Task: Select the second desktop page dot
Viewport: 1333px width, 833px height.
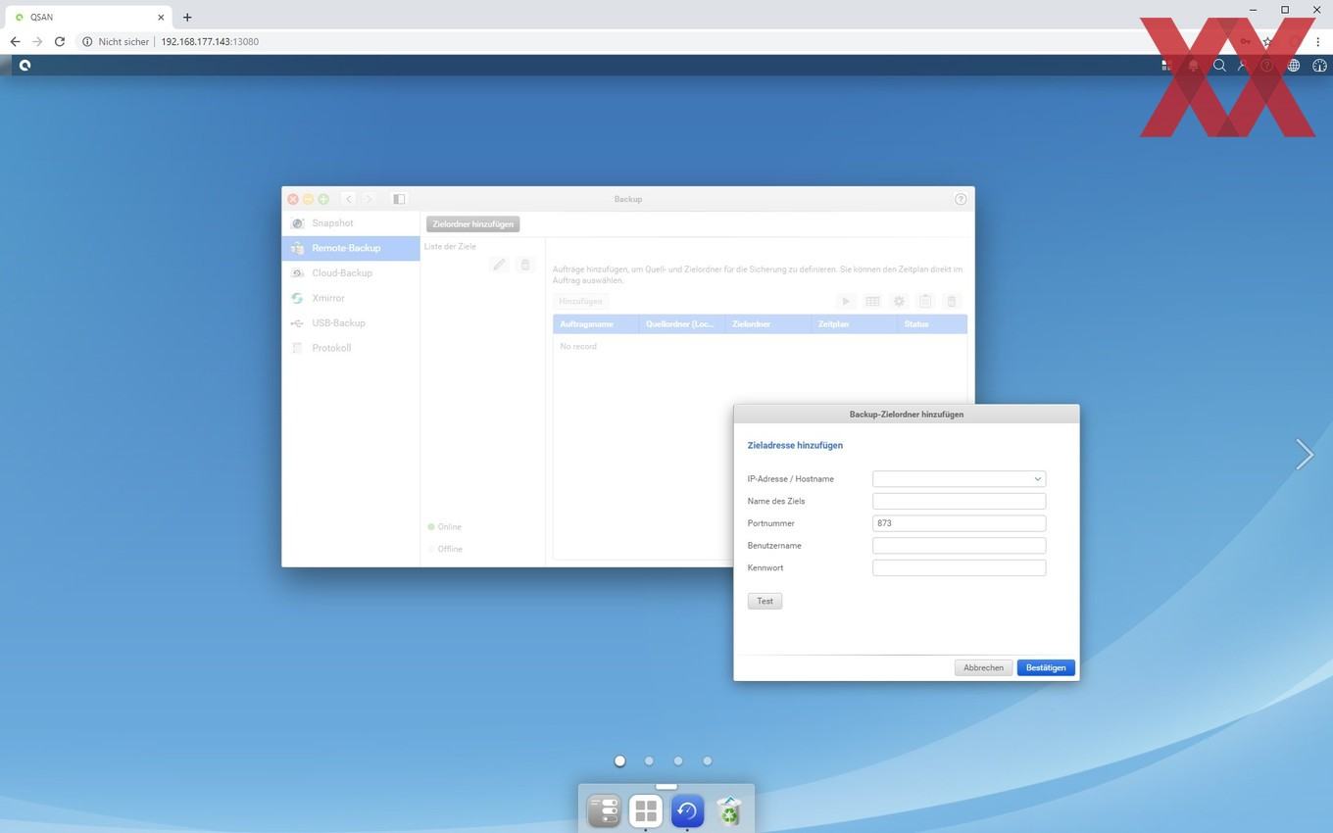Action: 649,760
